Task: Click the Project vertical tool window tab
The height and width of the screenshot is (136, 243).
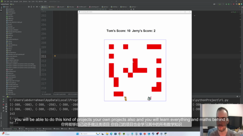Action: (1, 8)
